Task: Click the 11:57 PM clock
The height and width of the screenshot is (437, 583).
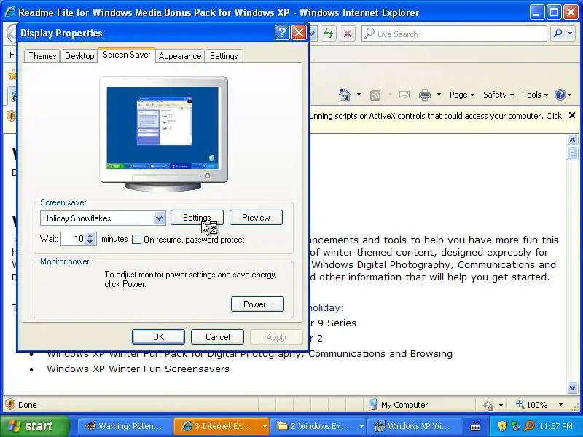Action: (556, 426)
